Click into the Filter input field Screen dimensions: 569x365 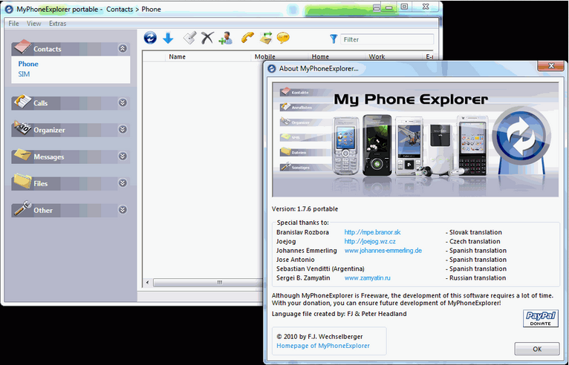(x=387, y=39)
